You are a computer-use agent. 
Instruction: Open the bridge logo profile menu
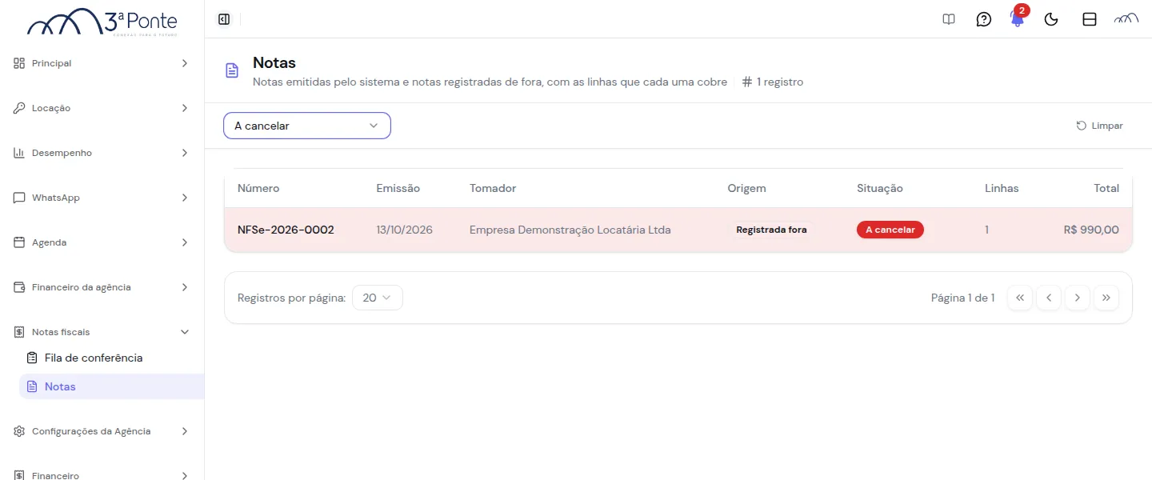coord(1126,19)
